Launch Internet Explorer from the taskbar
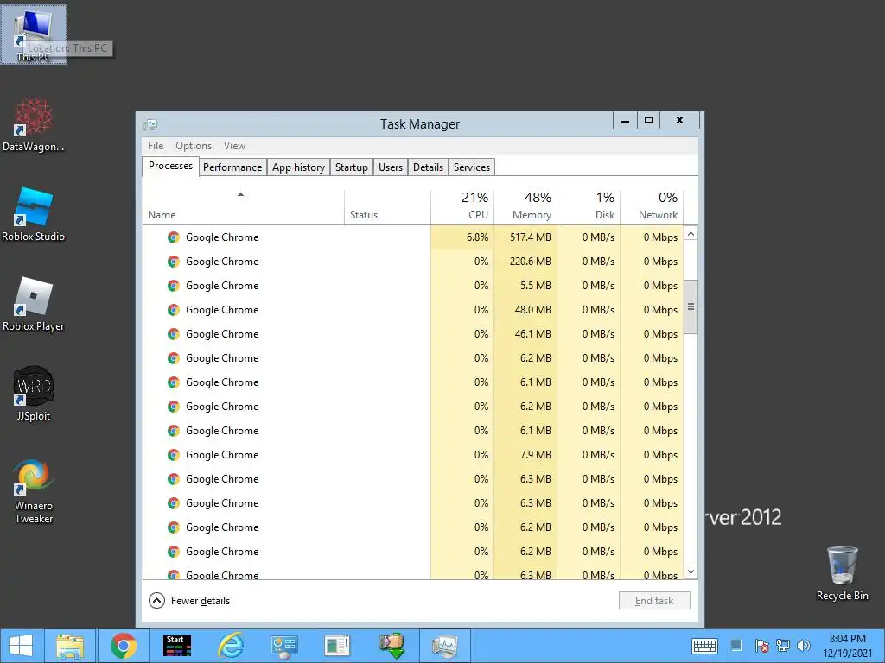This screenshot has height=663, width=885. (230, 646)
